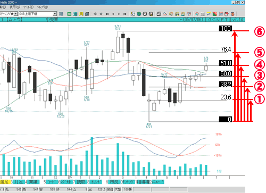The image size is (266, 193).
Task: Select the 読取 function button
Action: tap(81, 182)
